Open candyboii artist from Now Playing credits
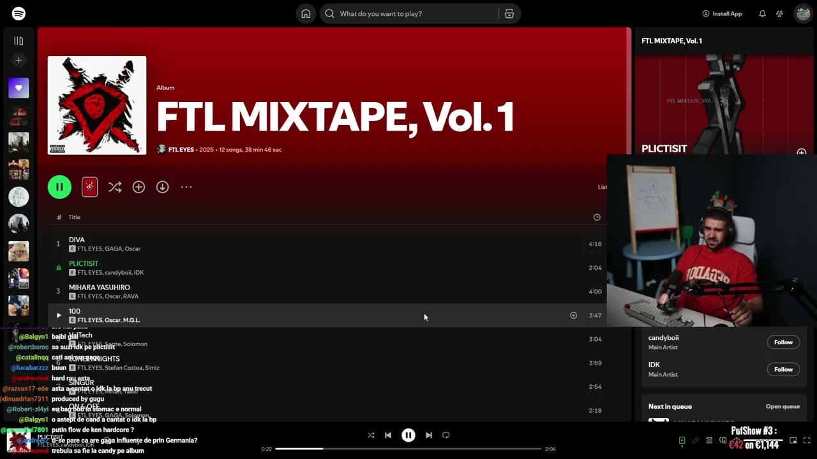Screen dimensions: 817x459 [663, 338]
